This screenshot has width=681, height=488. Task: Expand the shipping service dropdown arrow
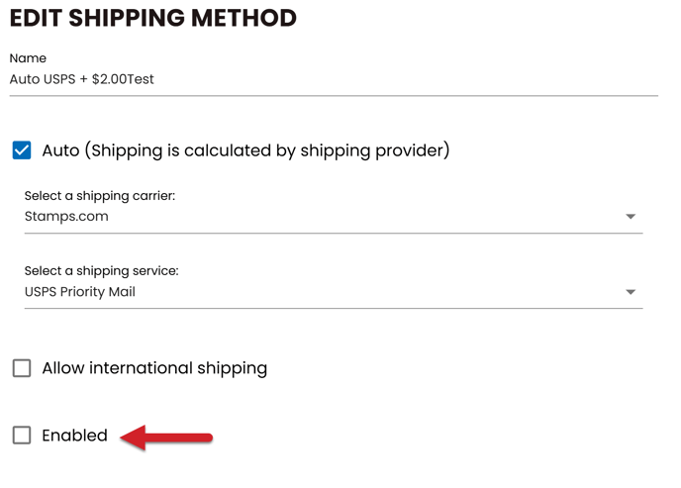(631, 292)
